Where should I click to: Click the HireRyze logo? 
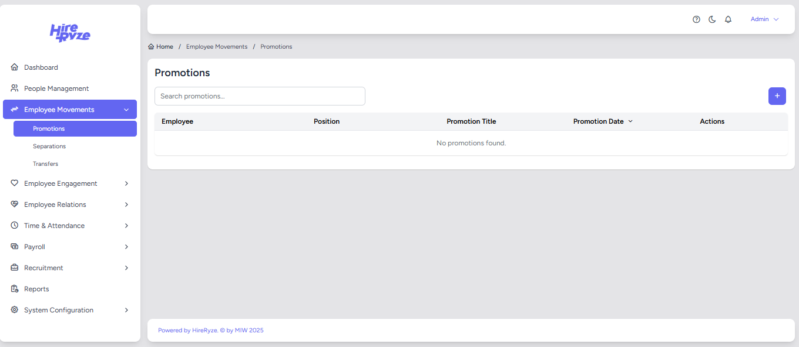70,33
